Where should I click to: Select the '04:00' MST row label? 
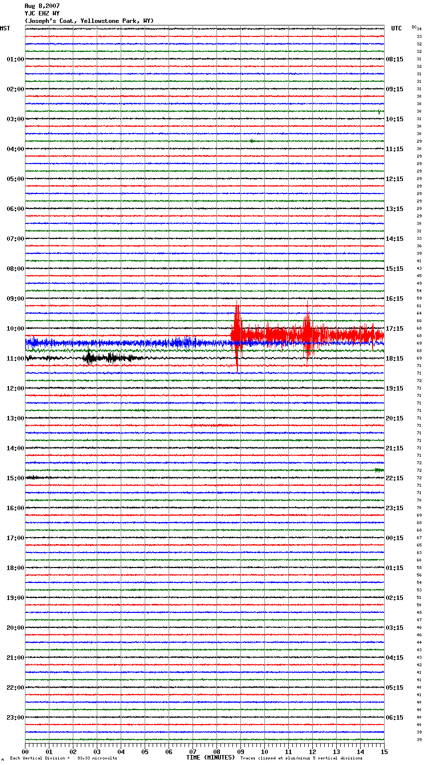pos(15,149)
